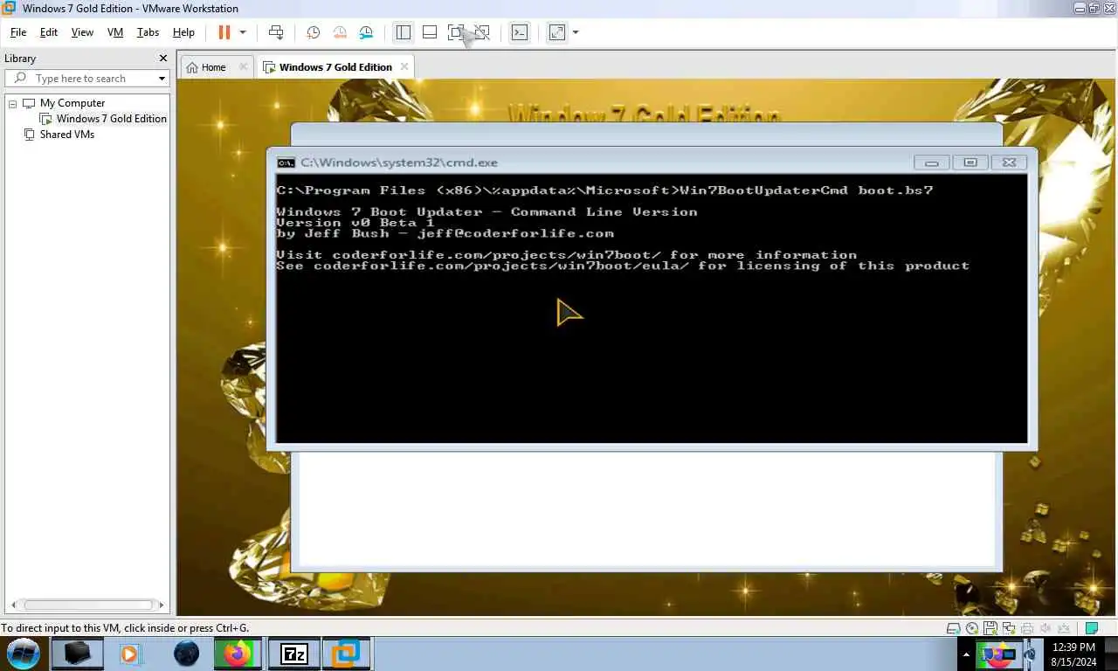
Task: Select My Computer in the Library tree
Action: [x=72, y=103]
